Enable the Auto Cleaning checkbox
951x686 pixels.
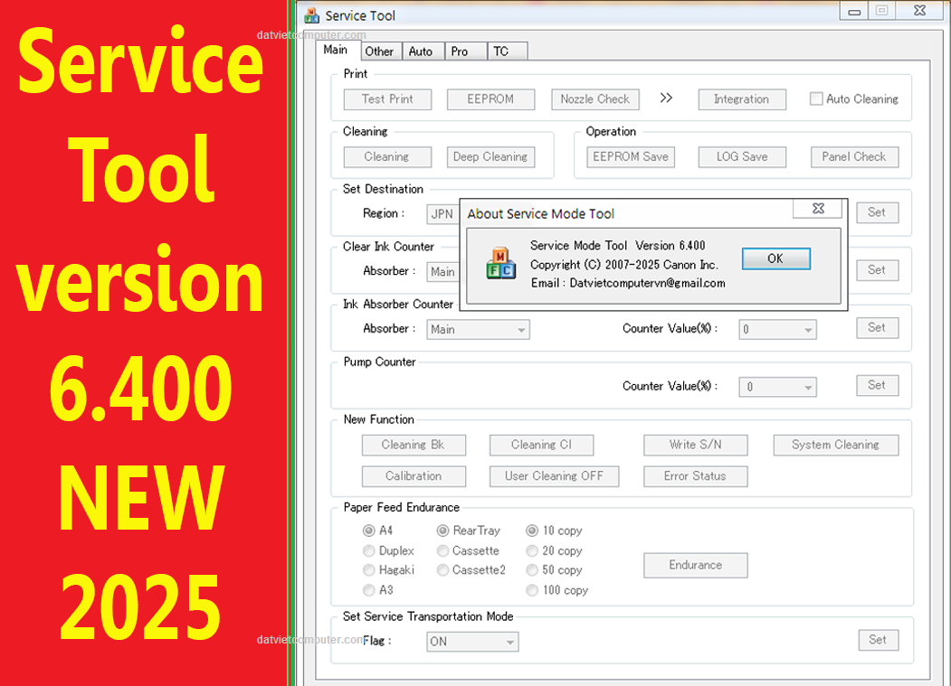pyautogui.click(x=816, y=99)
